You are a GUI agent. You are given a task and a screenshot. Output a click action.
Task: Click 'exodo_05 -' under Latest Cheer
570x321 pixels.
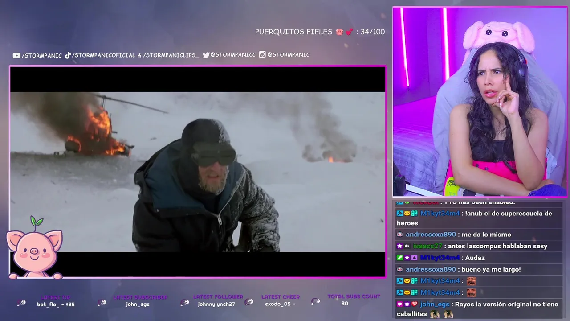[x=280, y=304]
